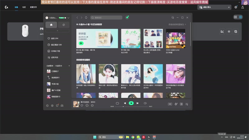Image resolution: width=249 pixels, height=140 pixels.
Task: Open G HUB account profile icon
Action: (x=243, y=7)
